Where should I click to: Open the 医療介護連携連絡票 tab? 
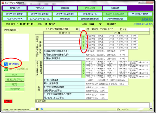pyautogui.click(x=90, y=19)
